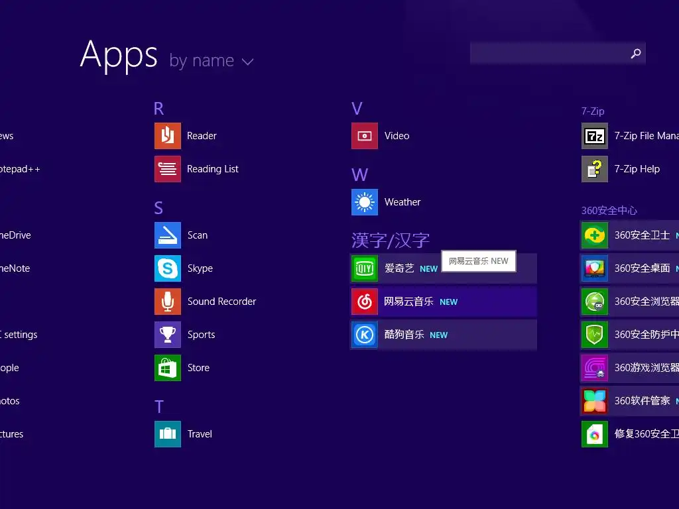Jump via the S group header

(158, 208)
